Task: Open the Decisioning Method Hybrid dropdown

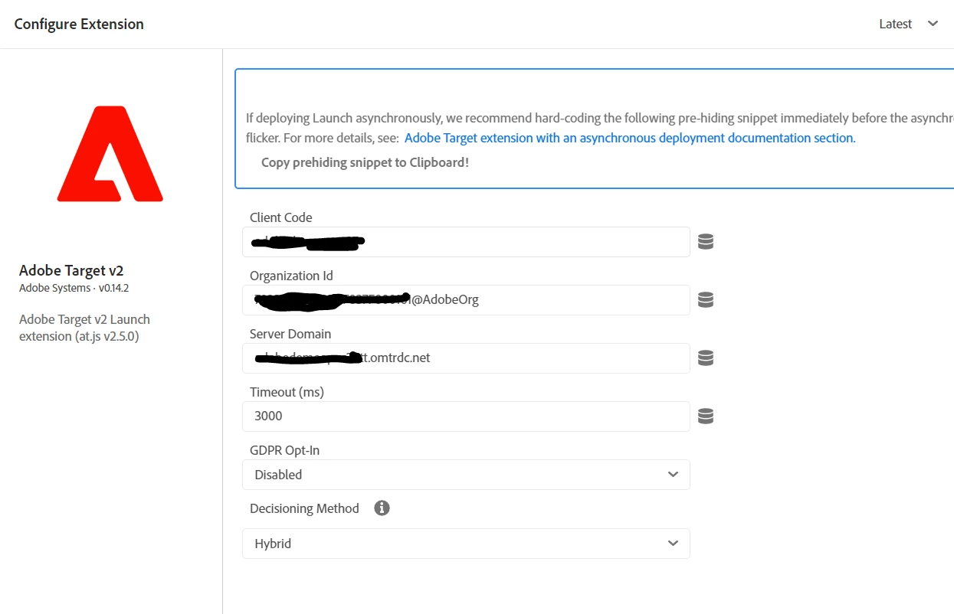Action: [x=466, y=544]
